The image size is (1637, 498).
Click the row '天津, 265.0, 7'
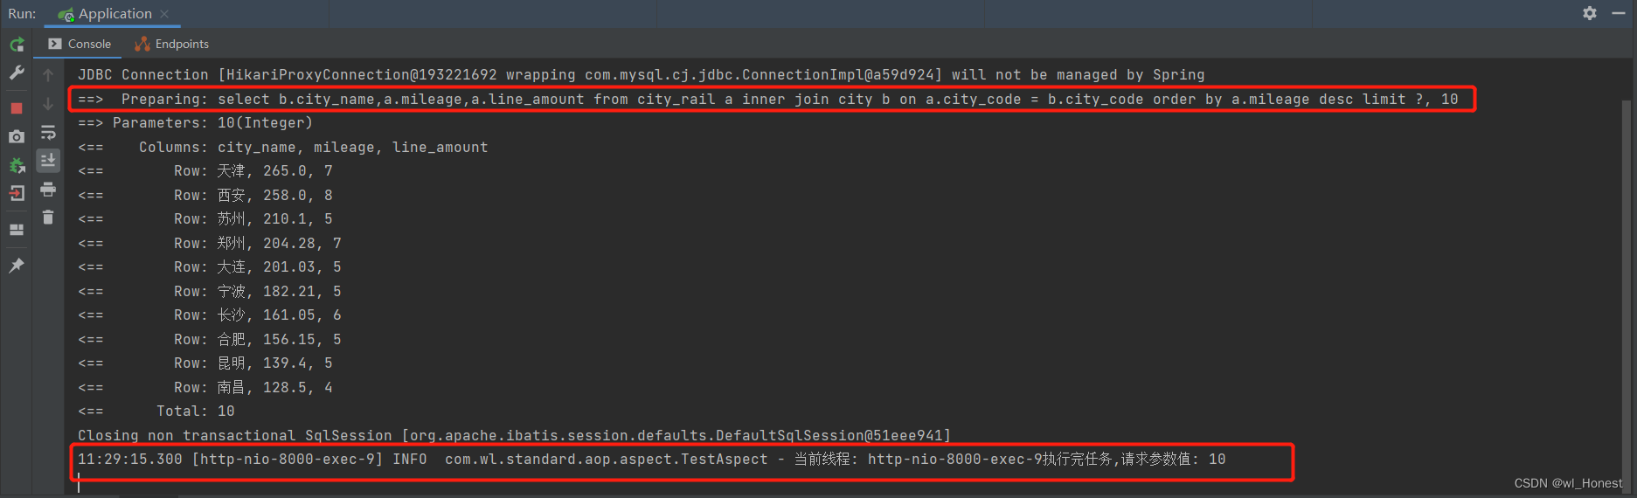(x=205, y=171)
